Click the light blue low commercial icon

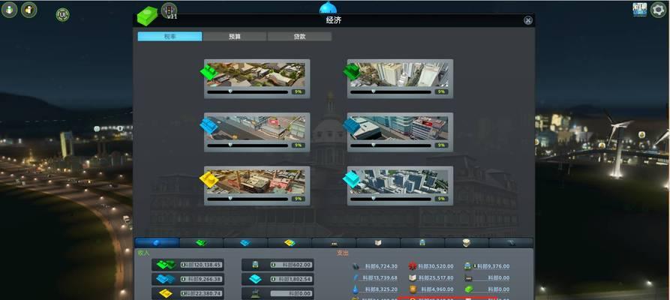coord(209,125)
